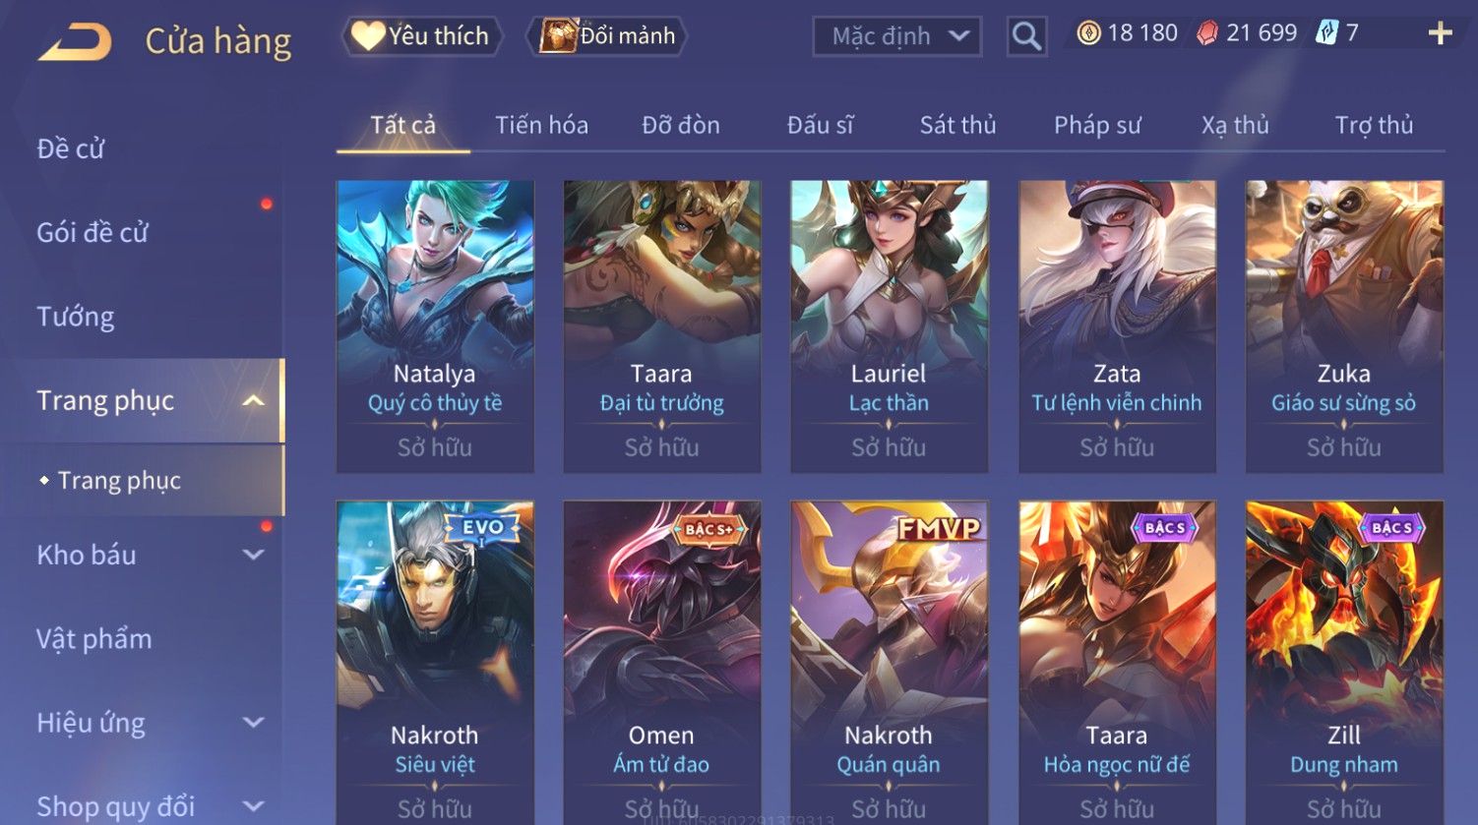This screenshot has height=825, width=1478.
Task: Open Tướng in the sidebar
Action: click(76, 317)
